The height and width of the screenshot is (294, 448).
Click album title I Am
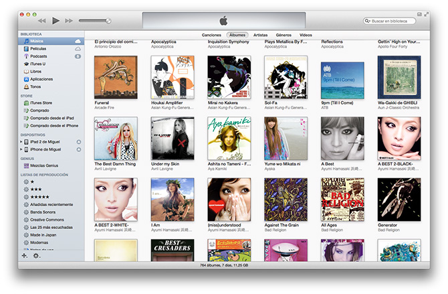[x=155, y=225]
